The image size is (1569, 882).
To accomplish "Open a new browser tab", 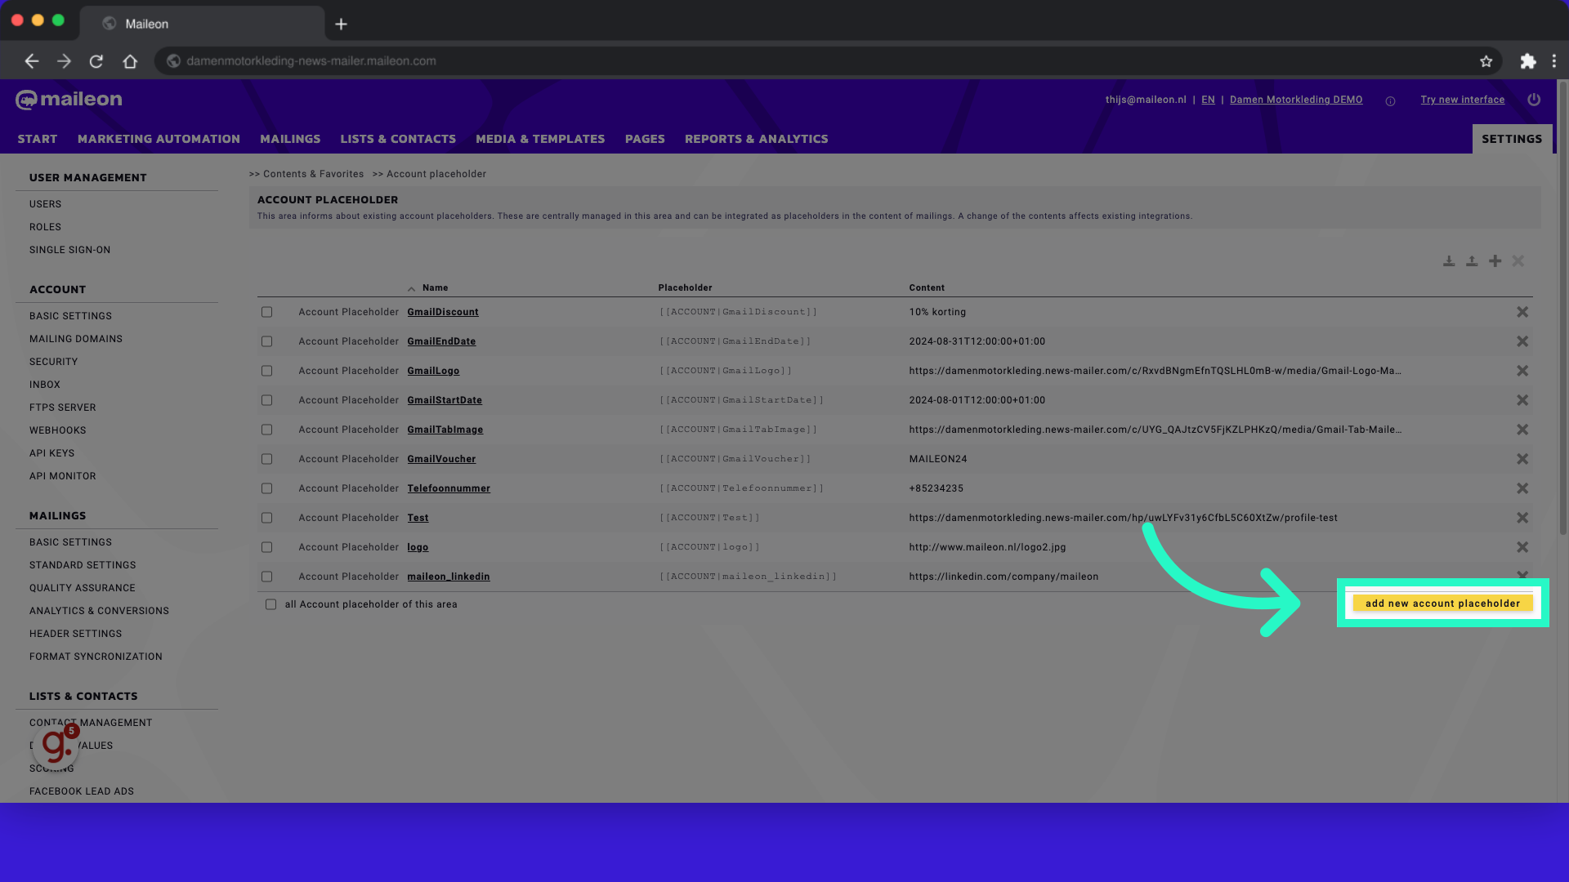I will click(x=341, y=24).
